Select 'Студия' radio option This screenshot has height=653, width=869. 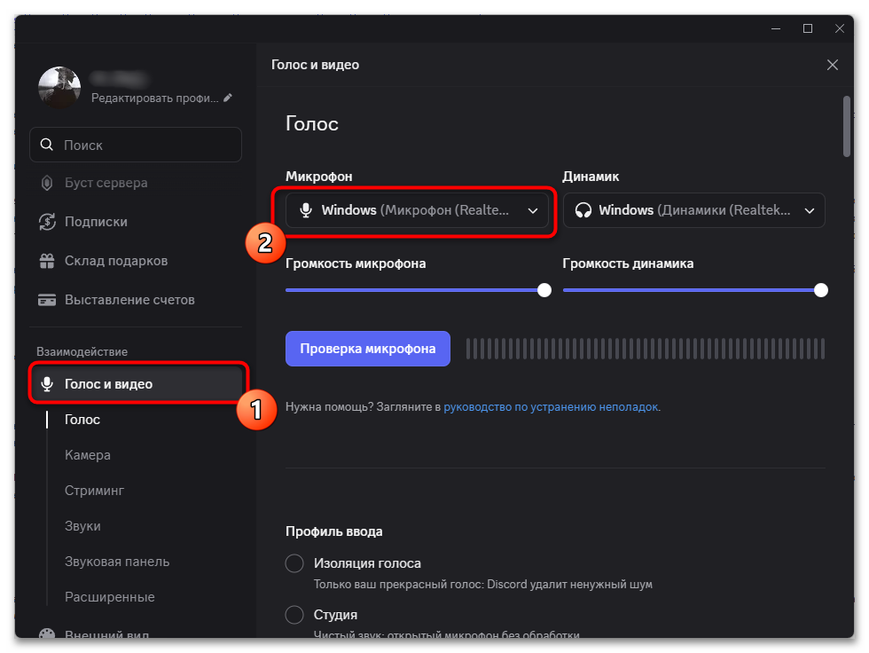click(x=294, y=615)
